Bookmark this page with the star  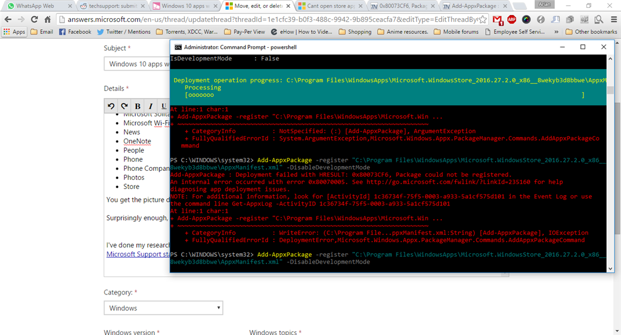[x=483, y=19]
